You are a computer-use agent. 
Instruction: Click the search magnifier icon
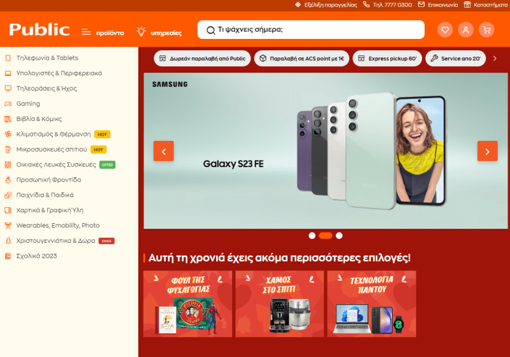[x=211, y=30]
